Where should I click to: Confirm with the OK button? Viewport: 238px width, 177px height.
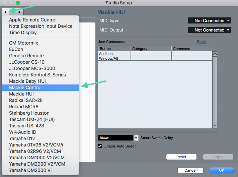coord(222,170)
